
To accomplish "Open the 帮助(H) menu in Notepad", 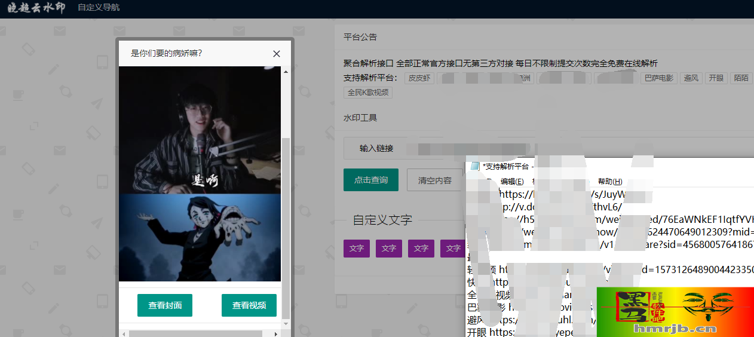I will 609,182.
